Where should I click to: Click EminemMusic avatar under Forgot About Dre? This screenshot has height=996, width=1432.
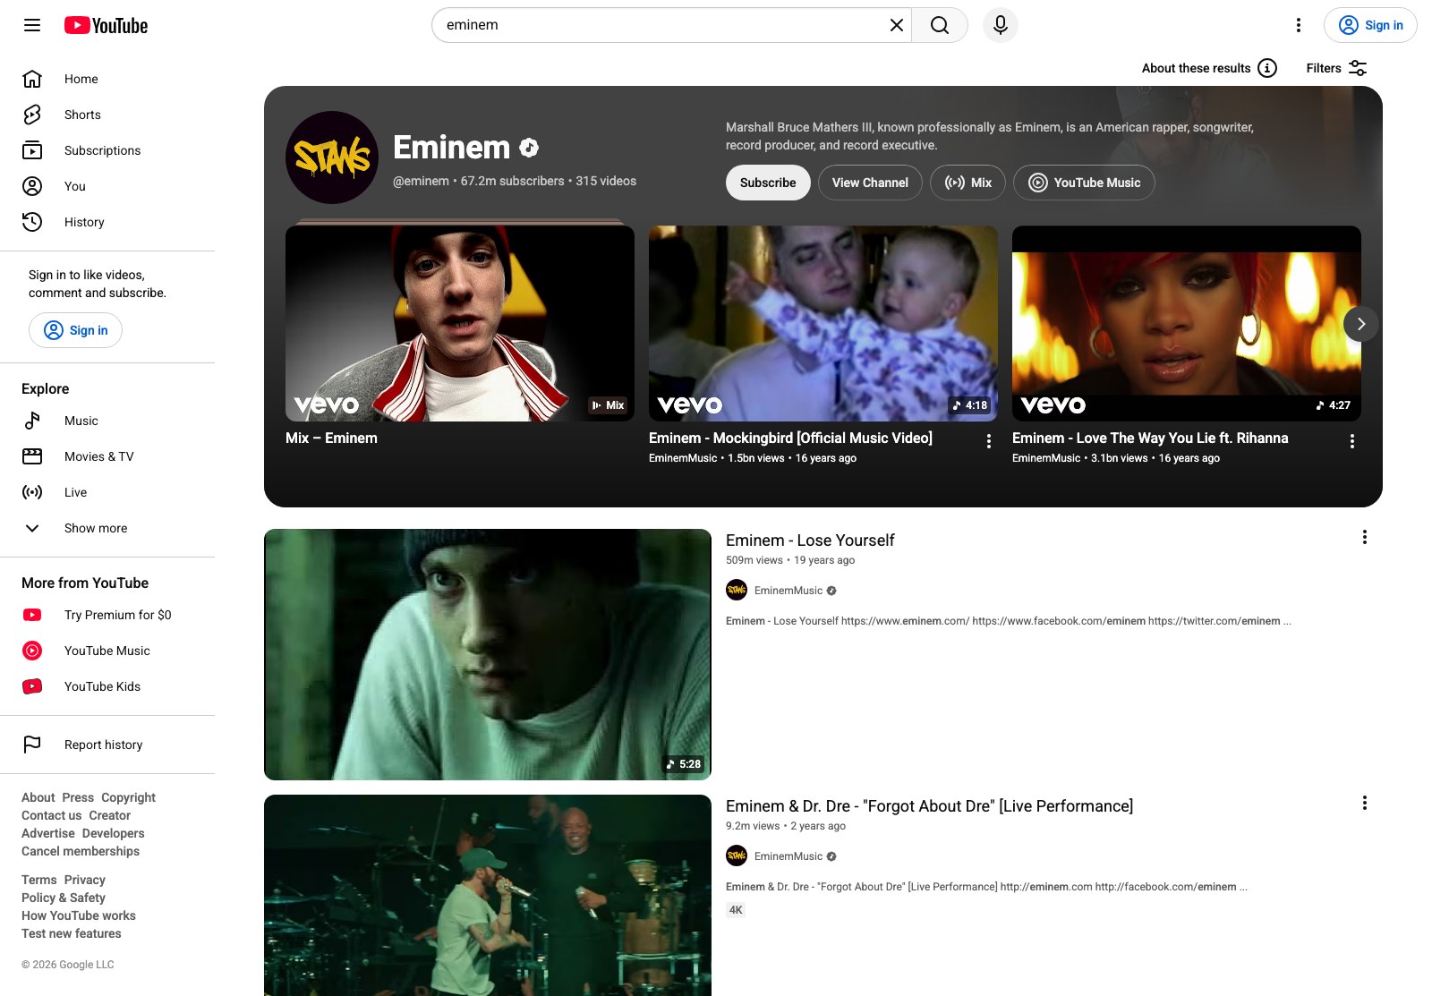tap(737, 856)
